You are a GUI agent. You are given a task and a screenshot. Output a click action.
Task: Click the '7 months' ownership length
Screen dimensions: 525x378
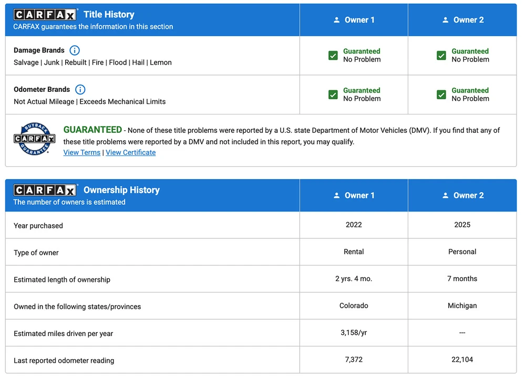[462, 279]
